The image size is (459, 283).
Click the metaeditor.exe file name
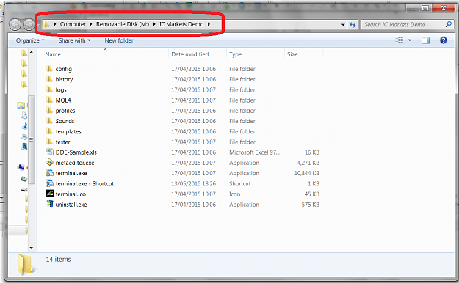tap(75, 163)
